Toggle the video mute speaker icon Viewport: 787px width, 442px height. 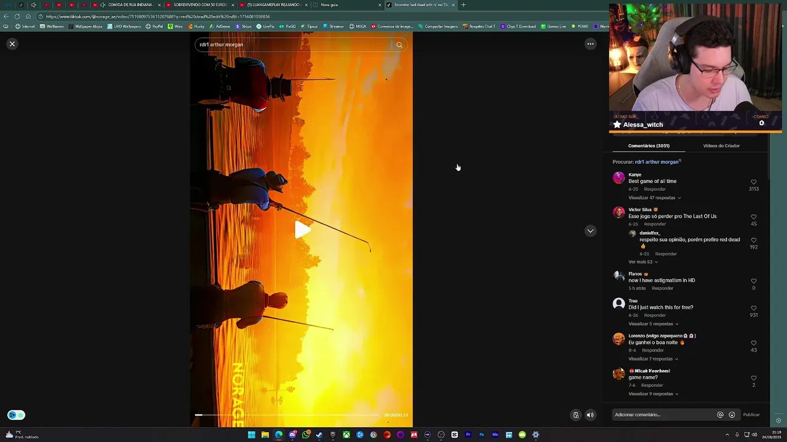[x=590, y=415]
